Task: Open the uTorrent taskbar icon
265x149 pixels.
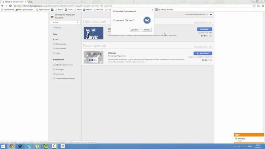Action: click(x=37, y=146)
